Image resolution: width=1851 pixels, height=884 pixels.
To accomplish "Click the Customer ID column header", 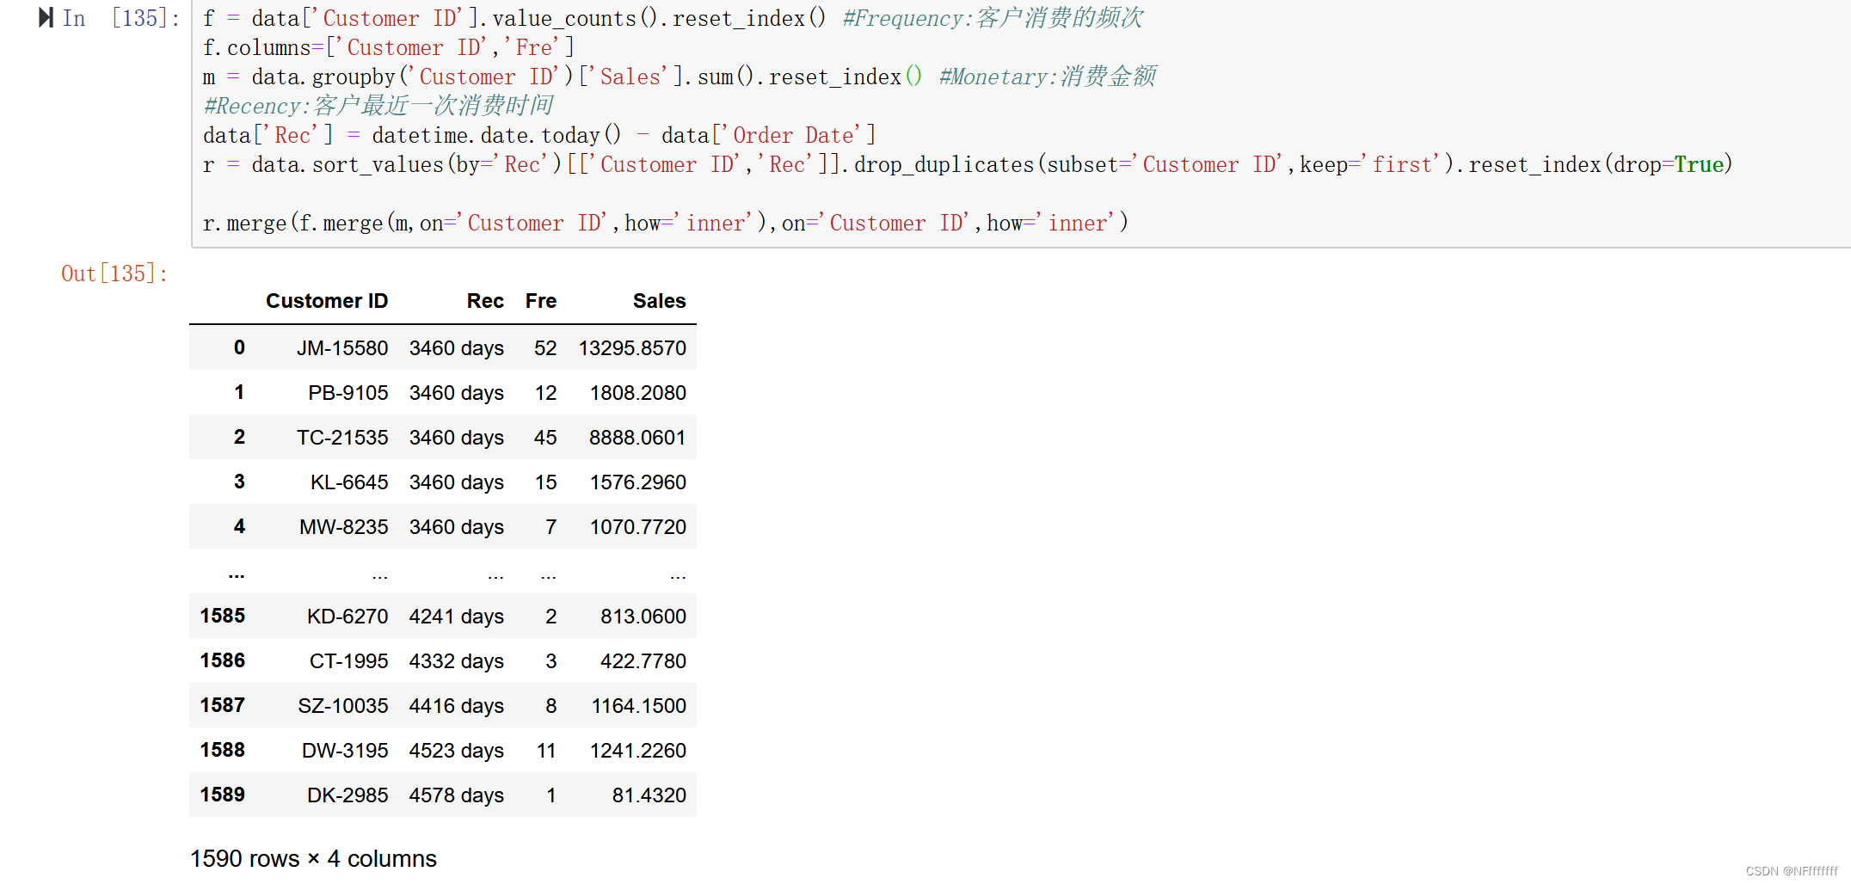I will point(327,301).
